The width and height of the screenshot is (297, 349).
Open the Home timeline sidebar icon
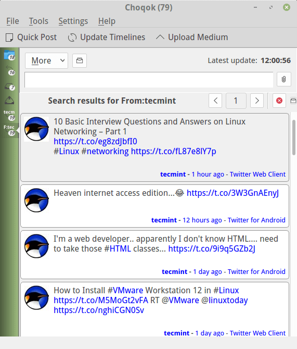pos(9,55)
